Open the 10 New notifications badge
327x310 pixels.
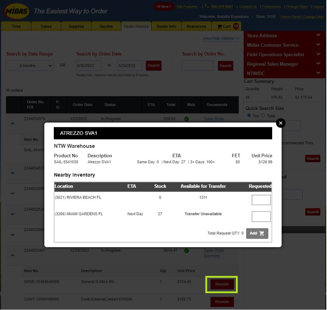(x=163, y=7)
